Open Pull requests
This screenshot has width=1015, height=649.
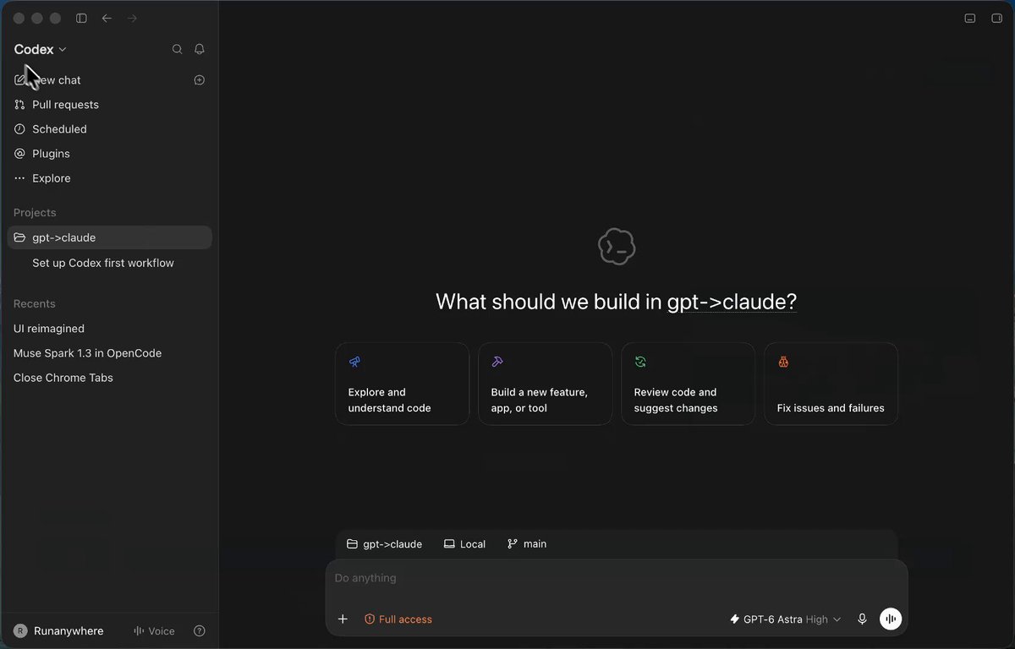click(x=109, y=105)
